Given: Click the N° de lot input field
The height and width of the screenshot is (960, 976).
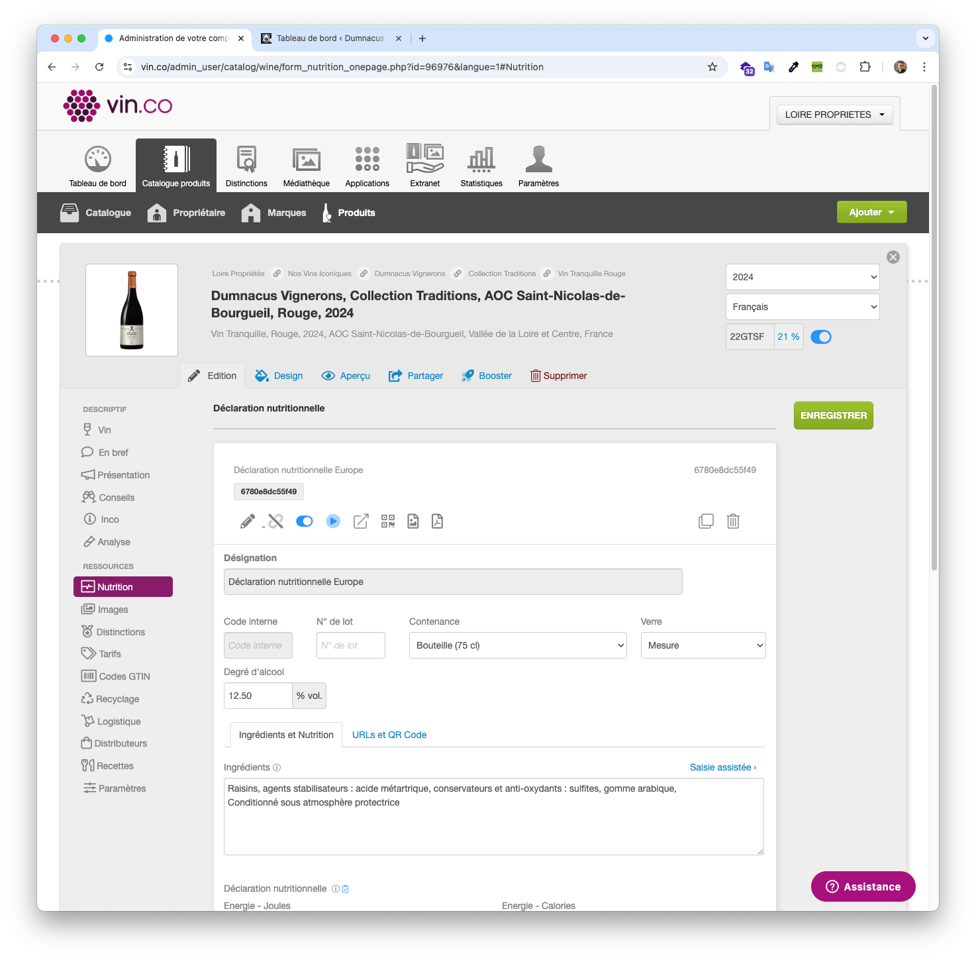Looking at the screenshot, I should pos(351,645).
